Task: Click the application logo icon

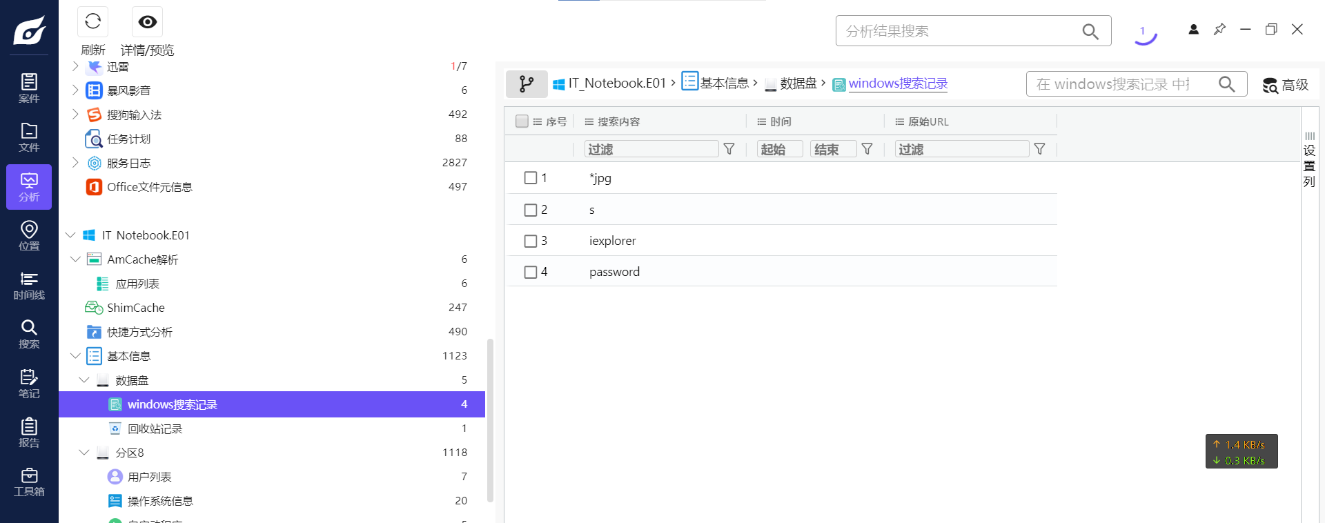Action: (29, 30)
